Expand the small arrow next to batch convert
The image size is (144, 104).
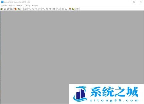pos(22,9)
